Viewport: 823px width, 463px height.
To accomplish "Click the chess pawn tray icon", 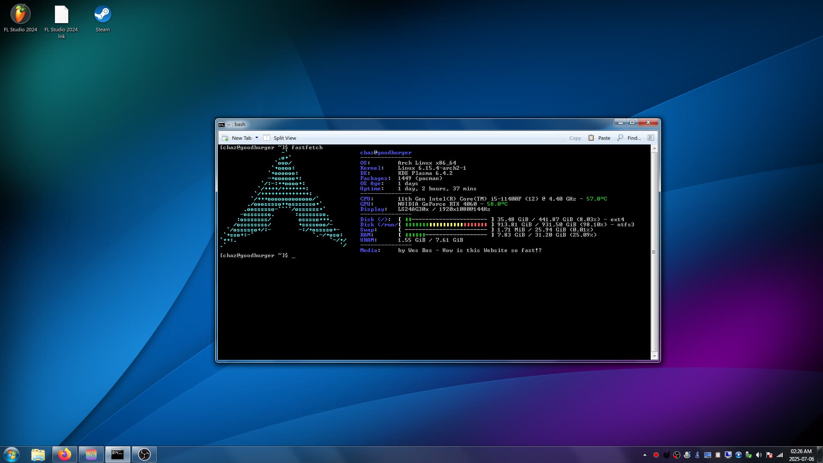I will point(697,455).
